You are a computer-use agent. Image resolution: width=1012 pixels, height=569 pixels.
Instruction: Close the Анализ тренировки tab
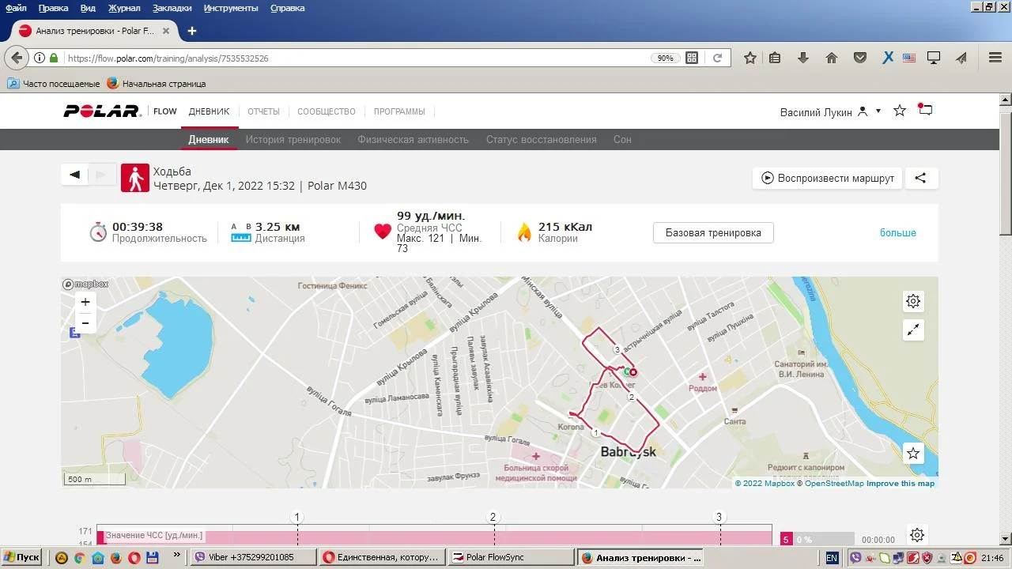coord(166,31)
